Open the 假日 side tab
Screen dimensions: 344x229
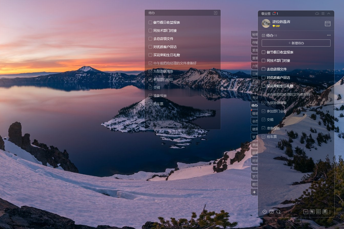click(x=254, y=184)
